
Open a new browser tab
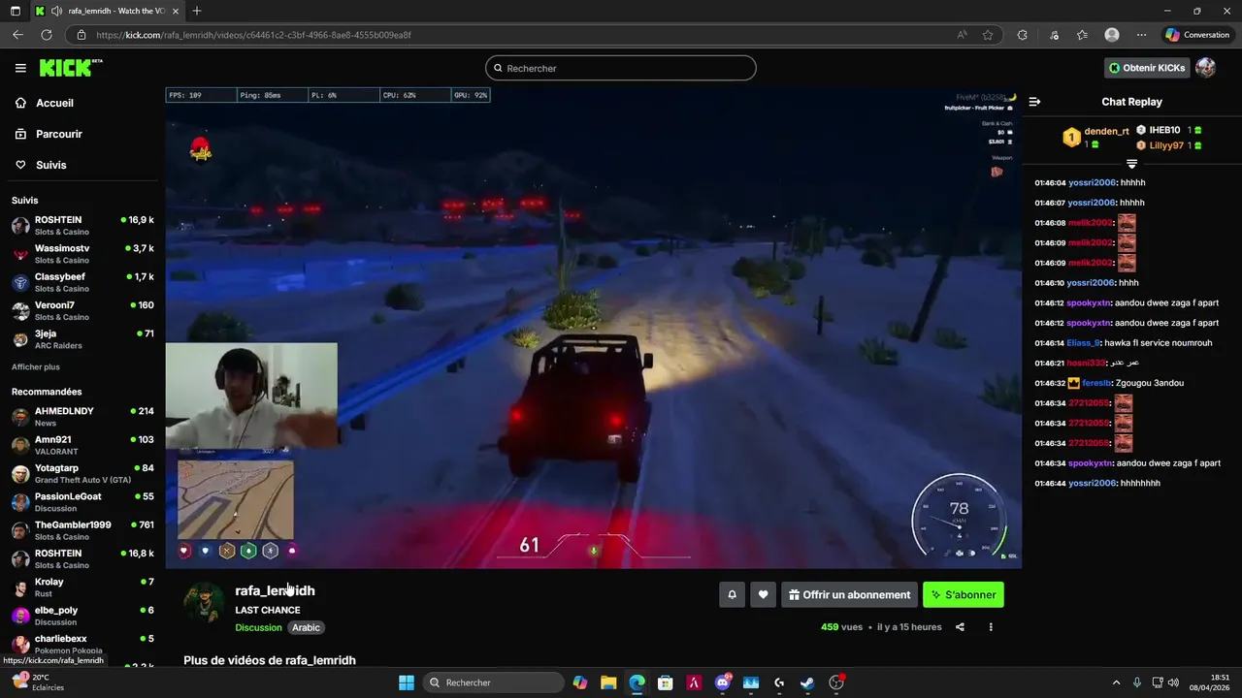click(x=197, y=11)
